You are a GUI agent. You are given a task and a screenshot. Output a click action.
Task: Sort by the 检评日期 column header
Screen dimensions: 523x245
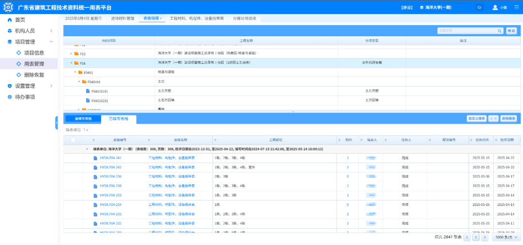click(507, 140)
